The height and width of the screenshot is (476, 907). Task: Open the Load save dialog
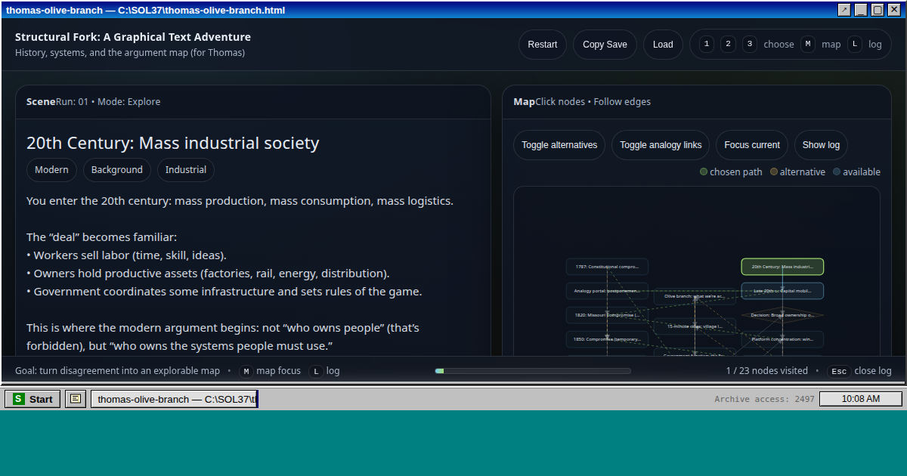click(x=663, y=45)
